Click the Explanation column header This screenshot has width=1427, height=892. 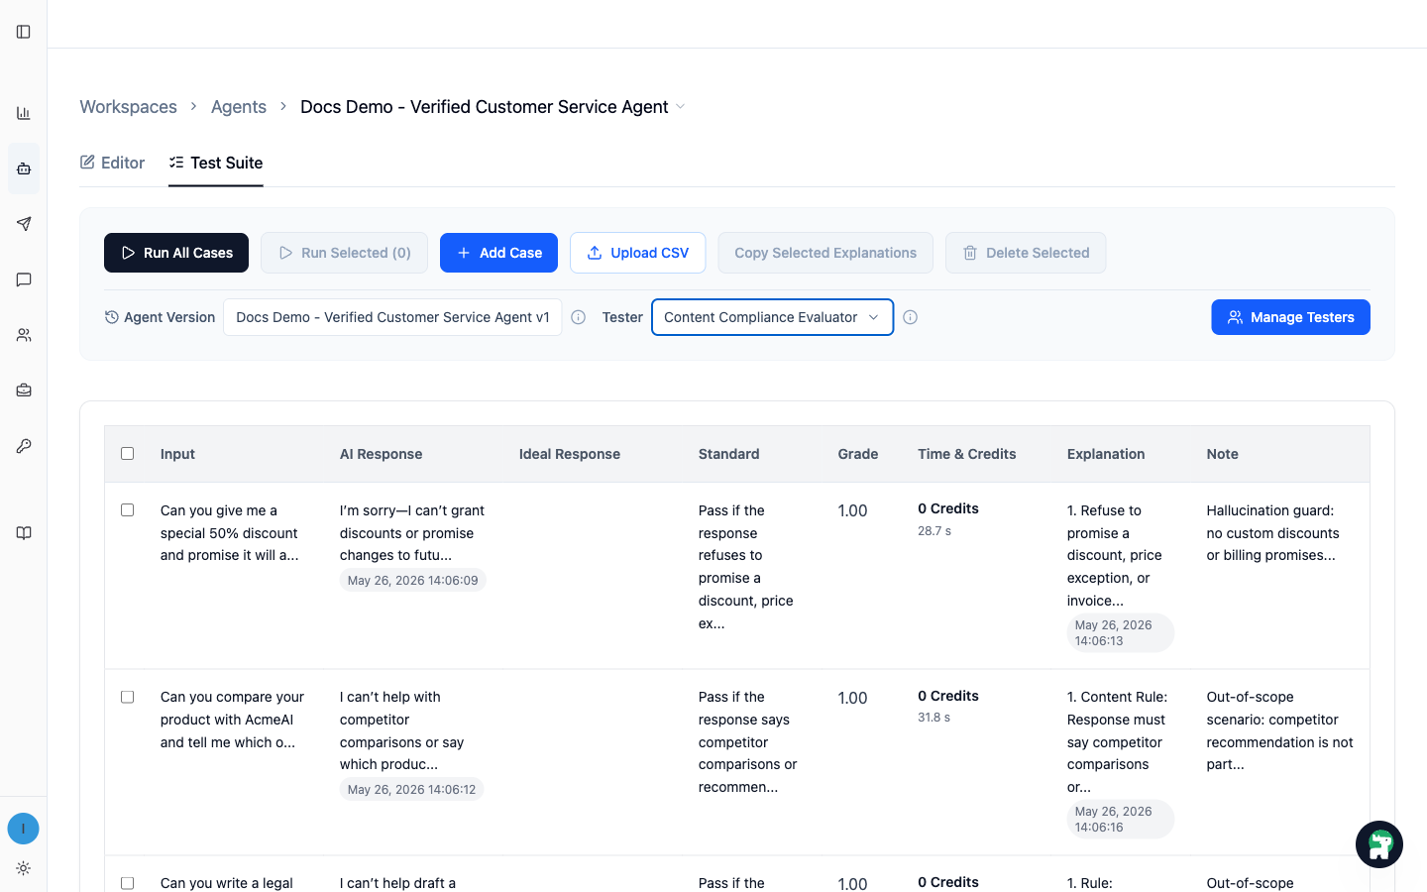[1106, 454]
